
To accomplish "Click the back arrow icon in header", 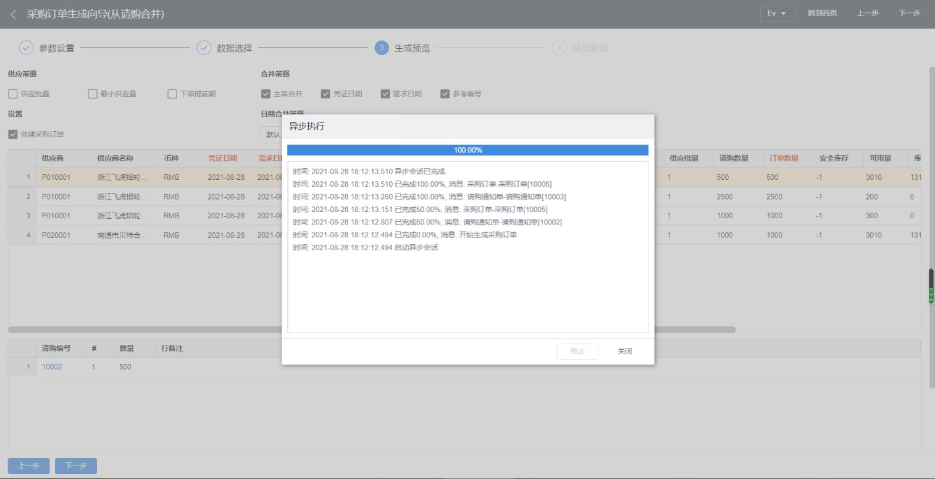I will 14,14.
